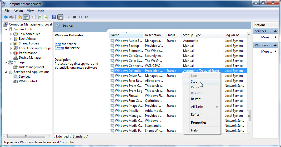Click the Performance monitor icon
The image size is (281, 147).
click(x=16, y=53)
